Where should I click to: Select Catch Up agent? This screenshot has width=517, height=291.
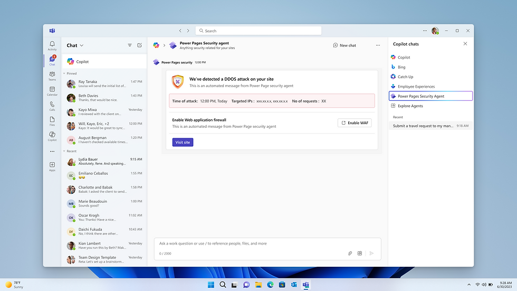[x=430, y=77]
